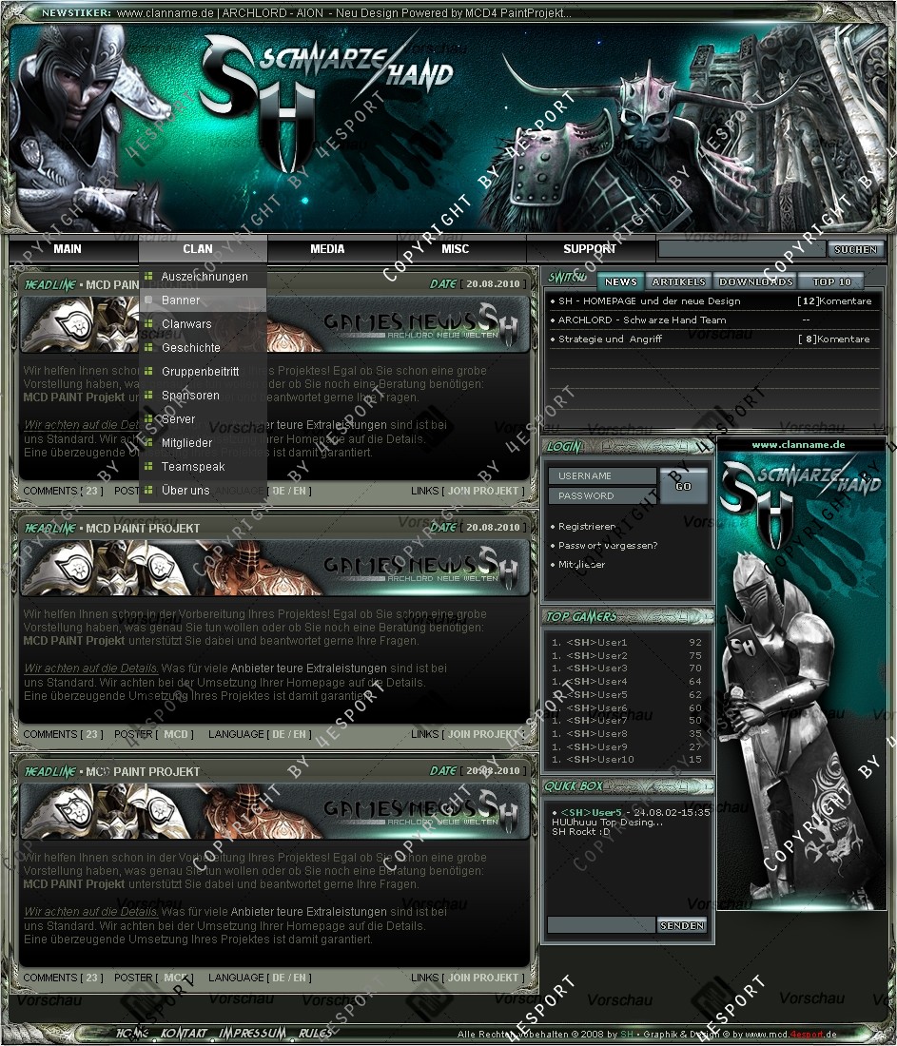Switch to the ARTIKELS tab

[679, 282]
